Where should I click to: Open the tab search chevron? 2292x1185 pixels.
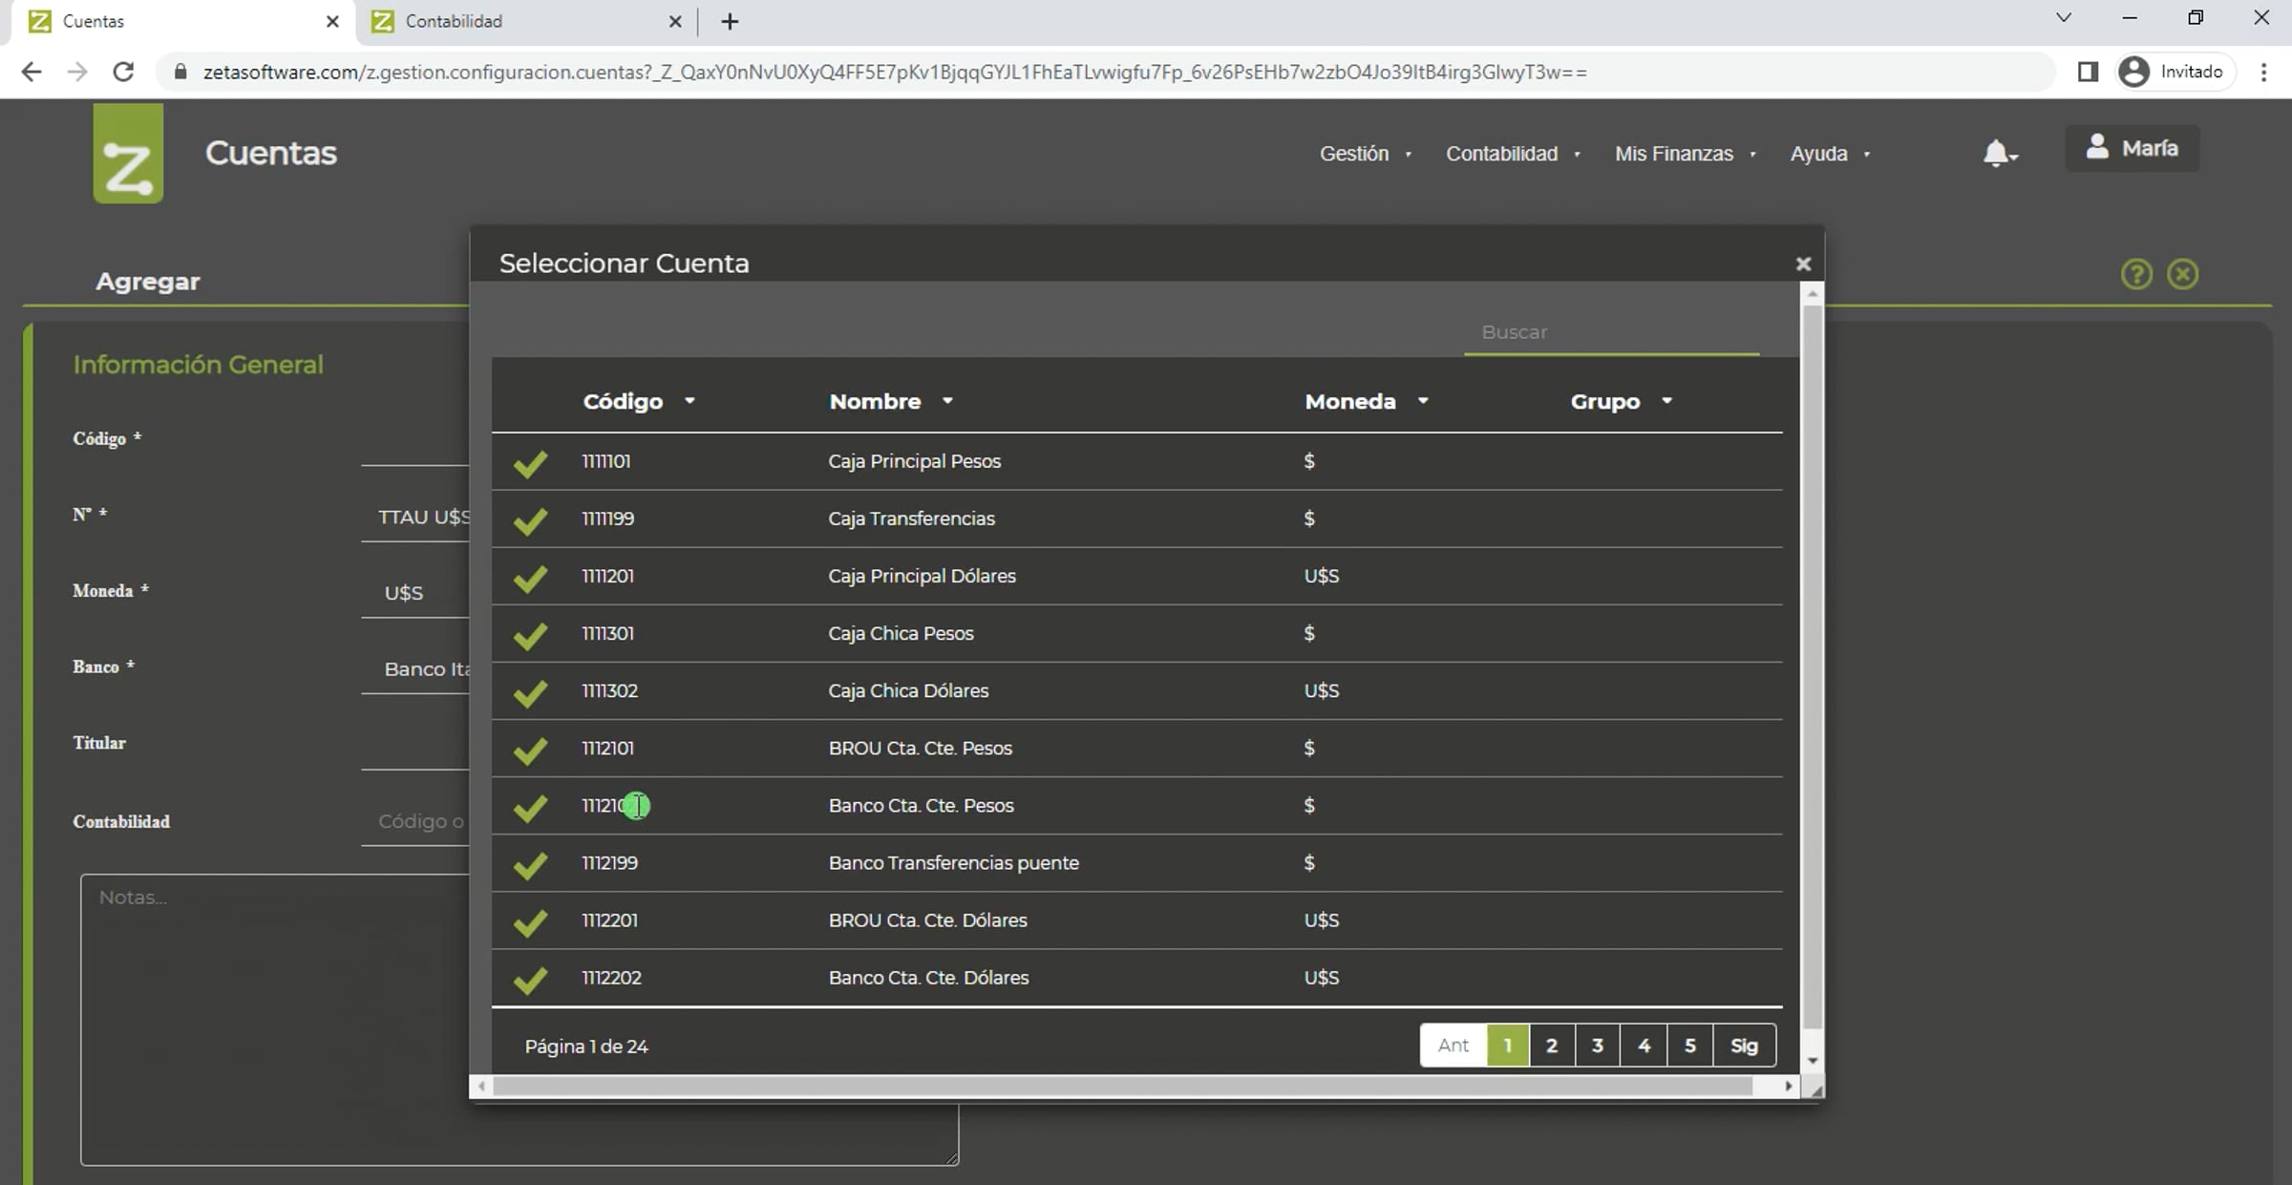pos(2064,17)
